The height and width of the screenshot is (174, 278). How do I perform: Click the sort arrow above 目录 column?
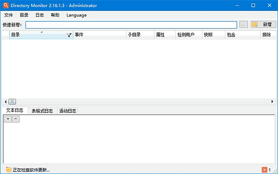coord(42,32)
